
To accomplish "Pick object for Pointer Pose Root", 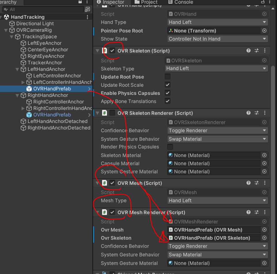I will click(x=264, y=31).
